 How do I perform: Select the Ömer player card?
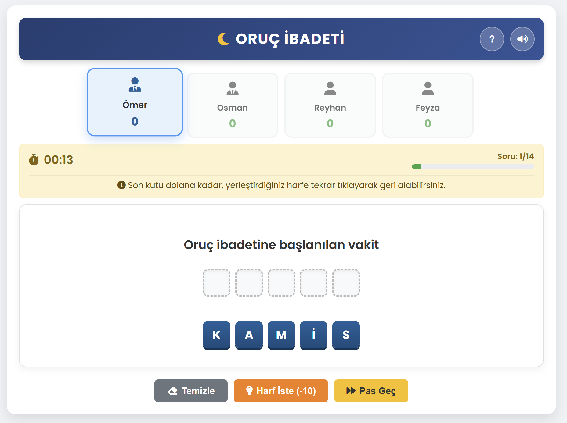135,102
